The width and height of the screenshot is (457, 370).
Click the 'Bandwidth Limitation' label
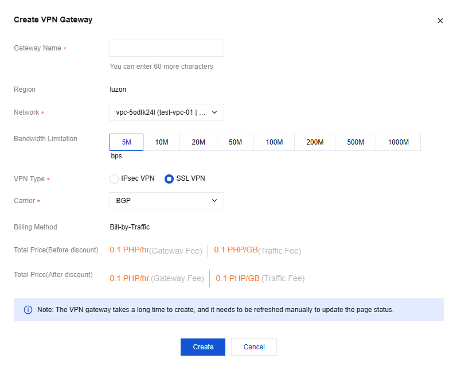[x=45, y=139]
